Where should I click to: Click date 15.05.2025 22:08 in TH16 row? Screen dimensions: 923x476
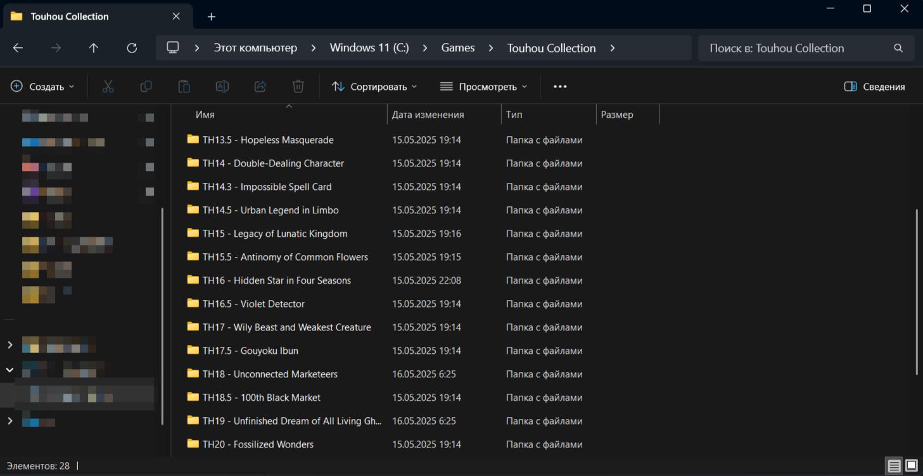pyautogui.click(x=426, y=280)
